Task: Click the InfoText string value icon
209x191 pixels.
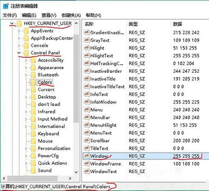Action: [87, 94]
